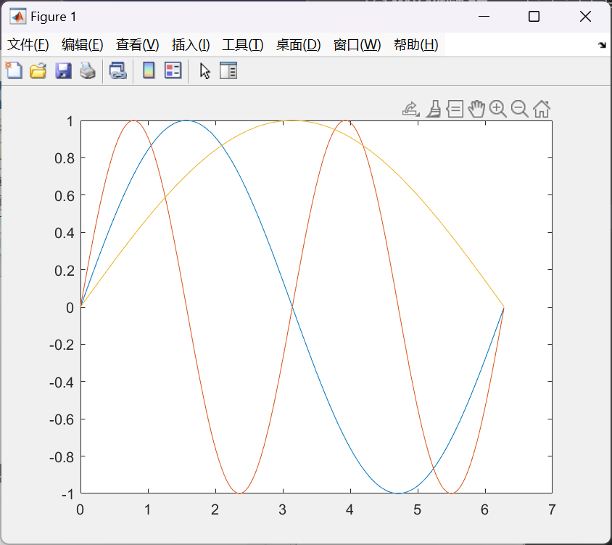The width and height of the screenshot is (612, 545).
Task: Click the Open File folder icon
Action: click(x=38, y=70)
